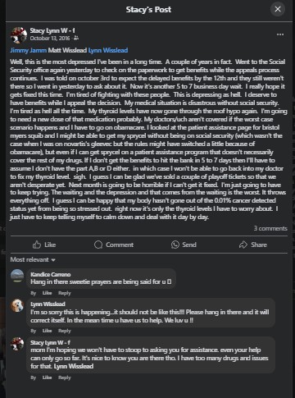Open the three-dot post options menu
This screenshot has width=295, height=398.
point(280,34)
